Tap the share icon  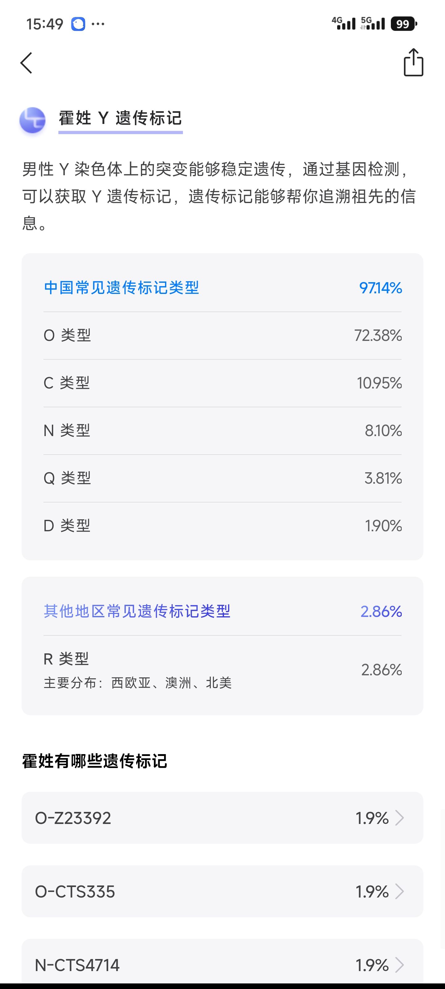(413, 62)
